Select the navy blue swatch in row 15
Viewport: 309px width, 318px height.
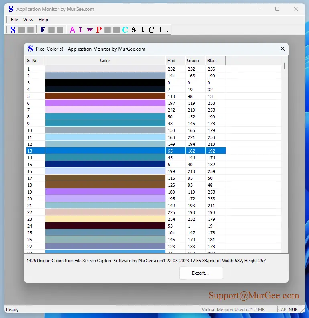coord(105,165)
